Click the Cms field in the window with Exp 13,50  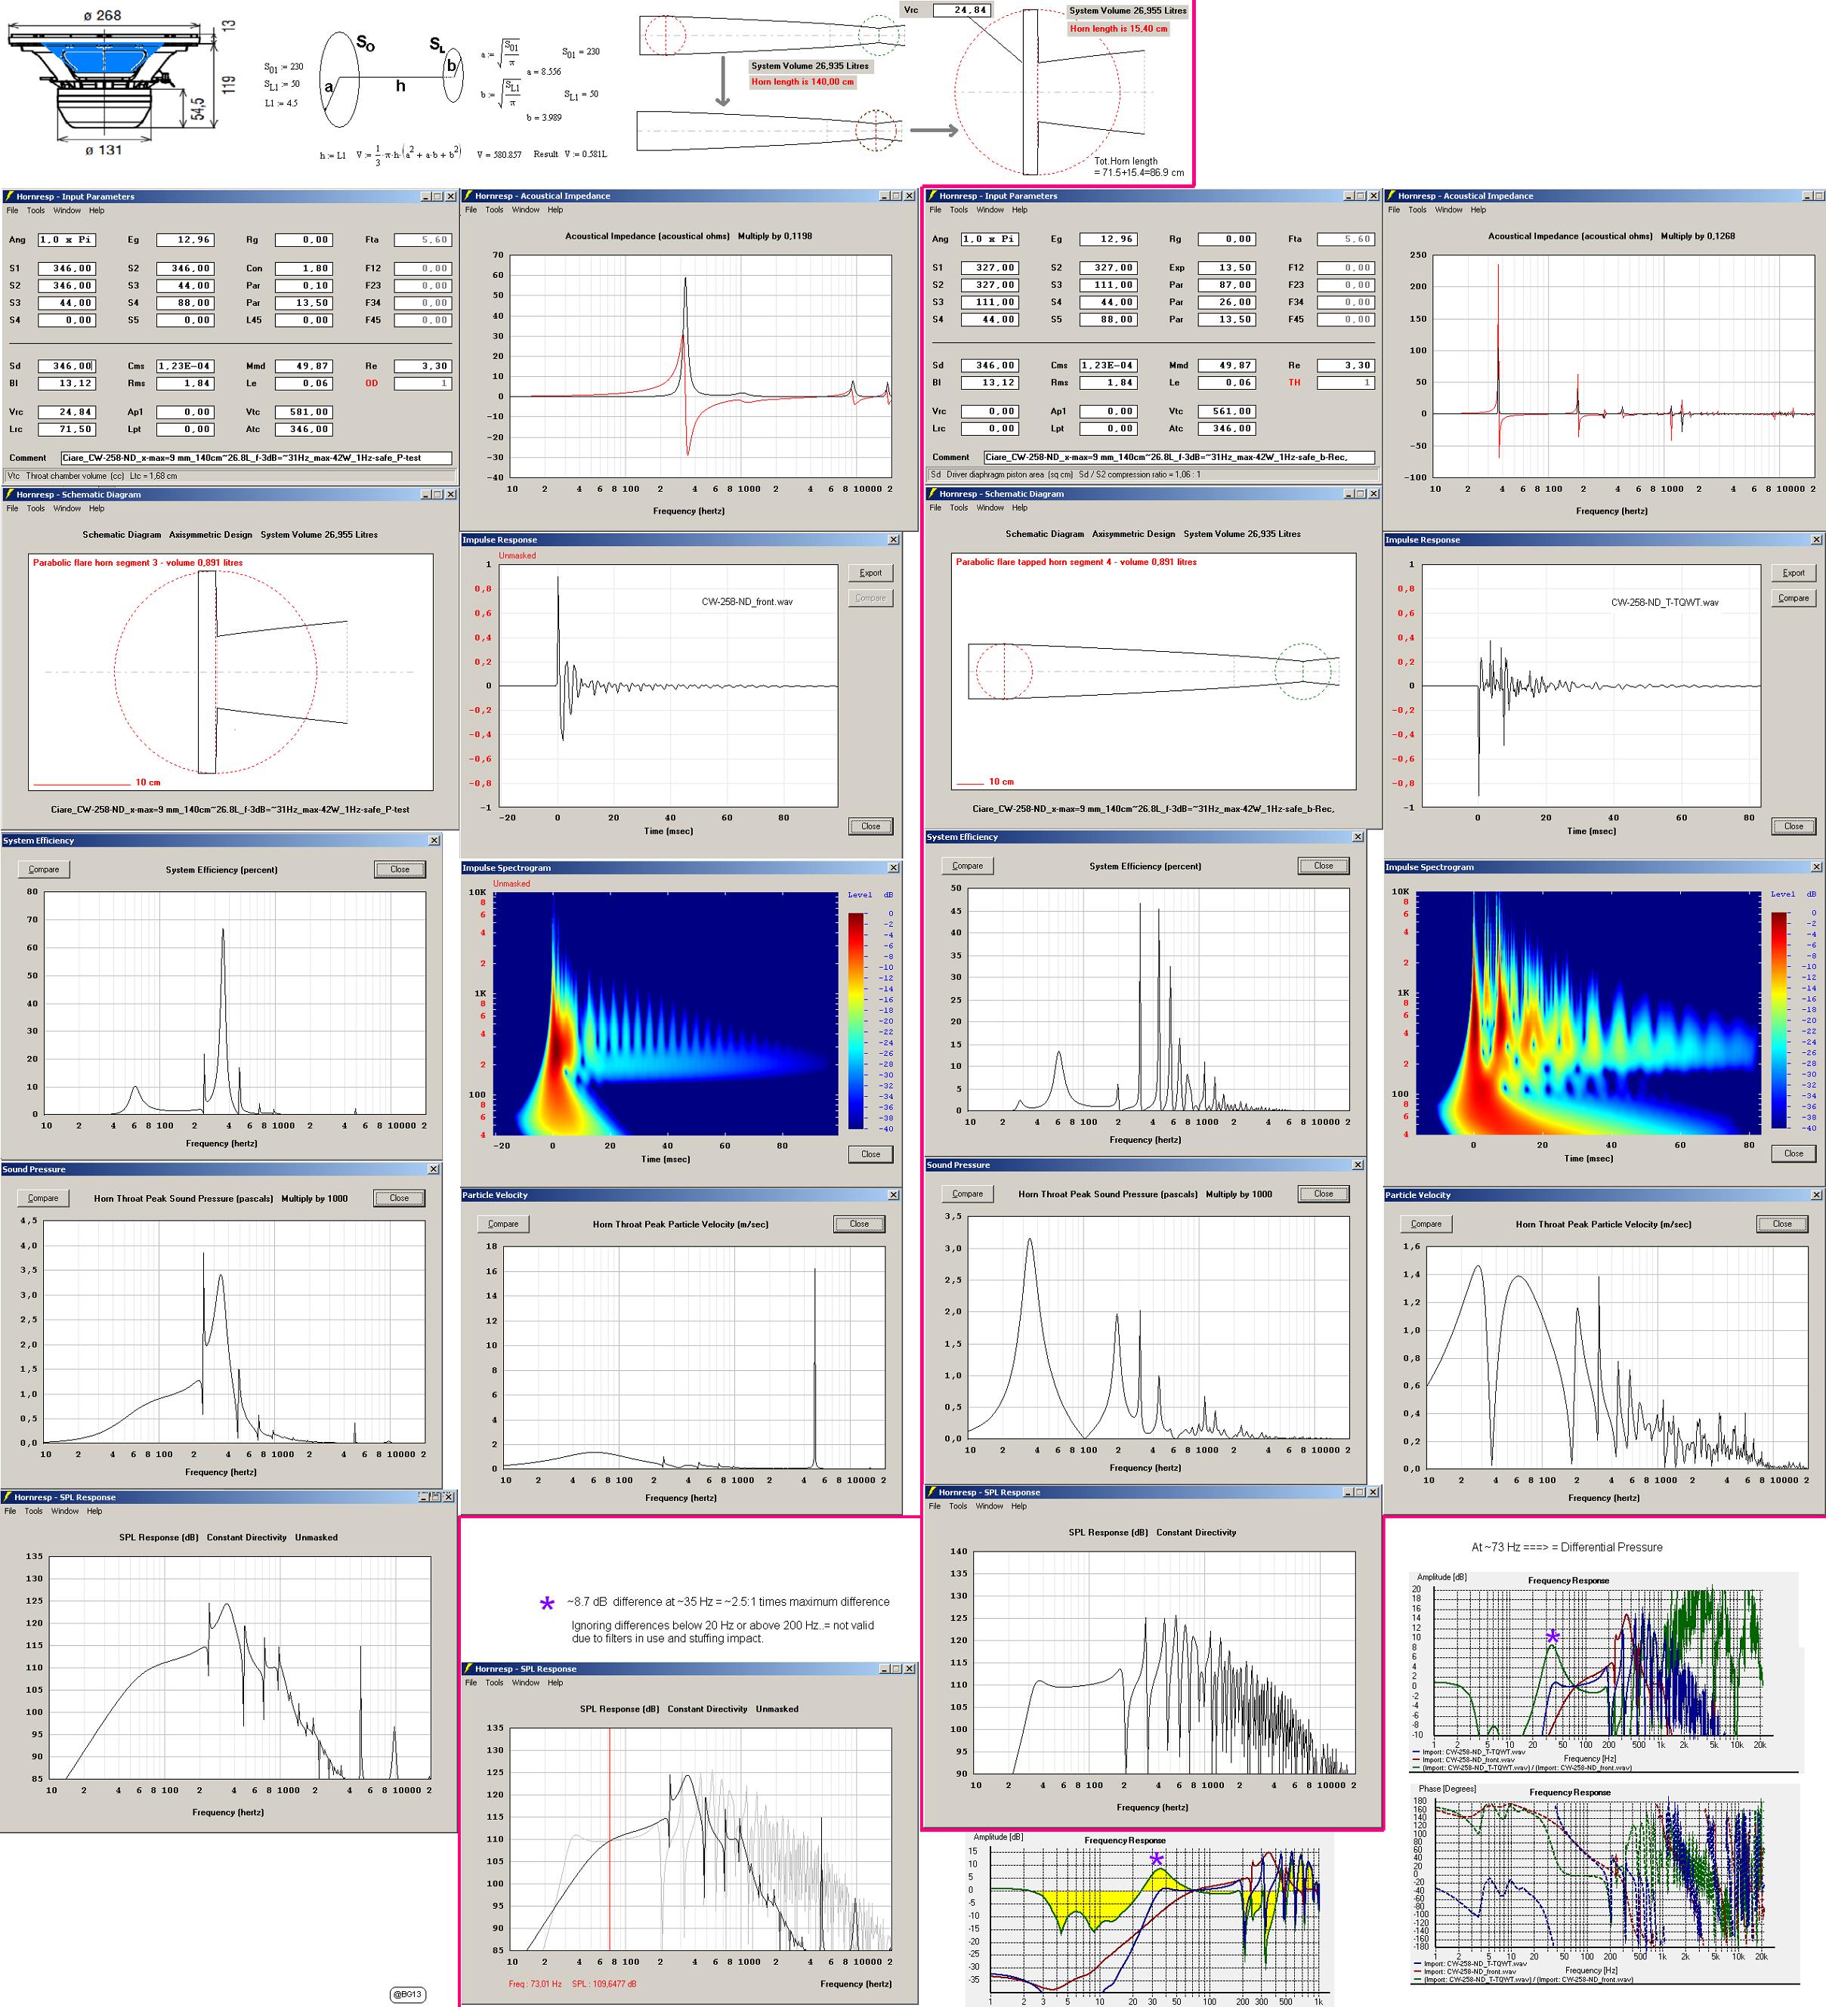tap(1108, 366)
